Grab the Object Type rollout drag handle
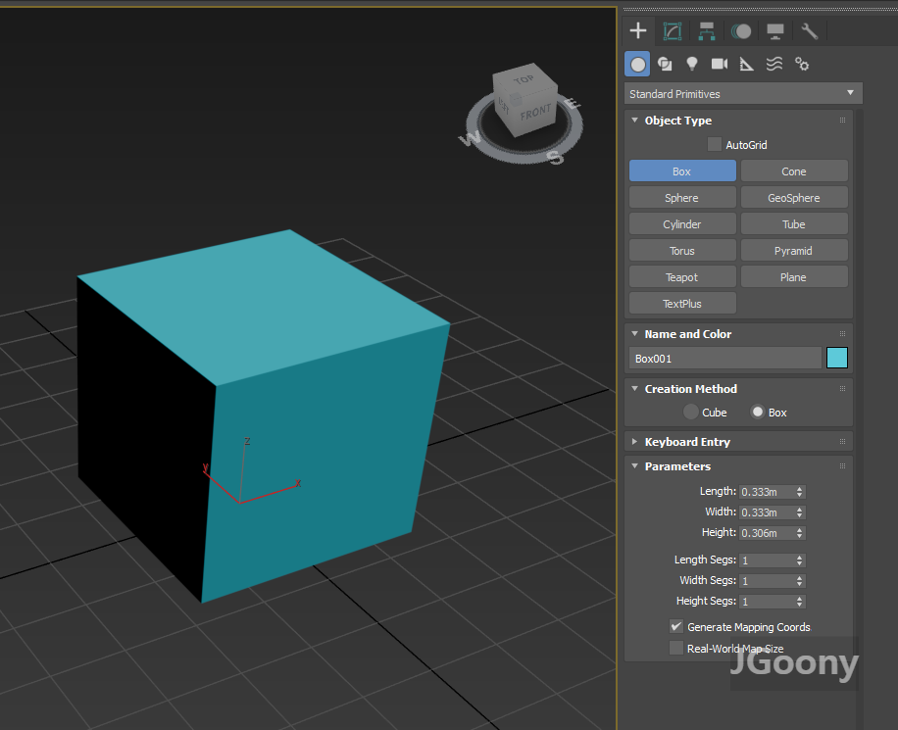The image size is (898, 730). (842, 121)
